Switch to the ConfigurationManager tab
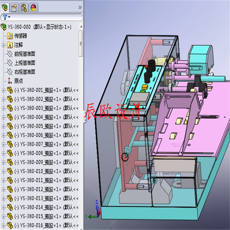This screenshot has height=230, width=230. 24,8
